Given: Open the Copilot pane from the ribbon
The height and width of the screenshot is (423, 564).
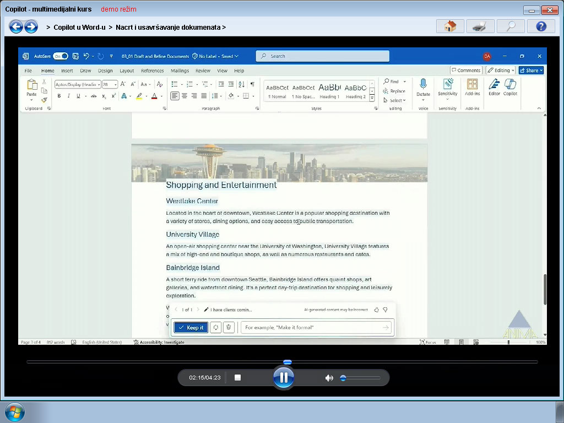Looking at the screenshot, I should [x=510, y=88].
